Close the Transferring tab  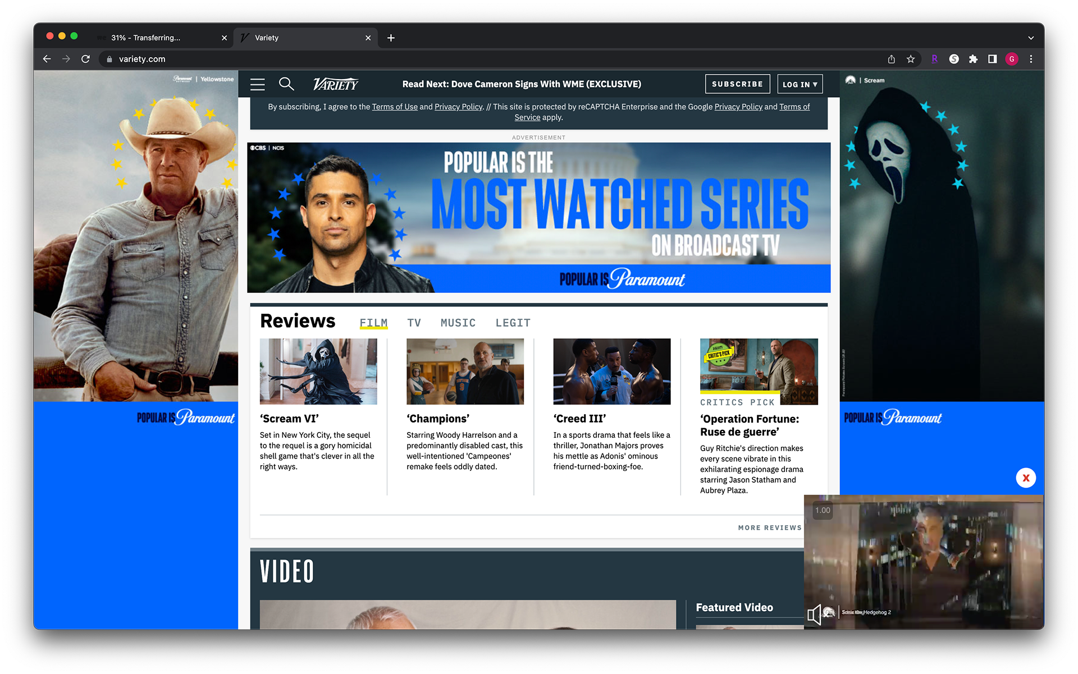(225, 38)
